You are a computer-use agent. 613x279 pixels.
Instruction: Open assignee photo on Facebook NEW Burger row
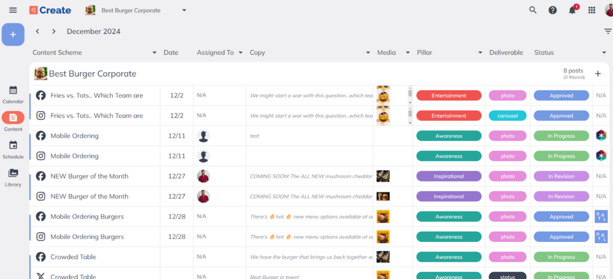click(x=204, y=176)
